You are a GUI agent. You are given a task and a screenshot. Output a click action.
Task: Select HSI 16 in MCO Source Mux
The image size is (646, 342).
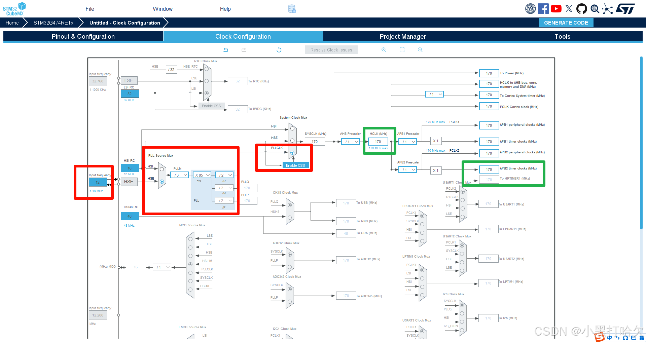[190, 264]
